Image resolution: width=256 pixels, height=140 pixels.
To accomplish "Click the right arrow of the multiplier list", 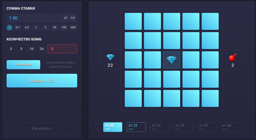I will coord(246,127).
